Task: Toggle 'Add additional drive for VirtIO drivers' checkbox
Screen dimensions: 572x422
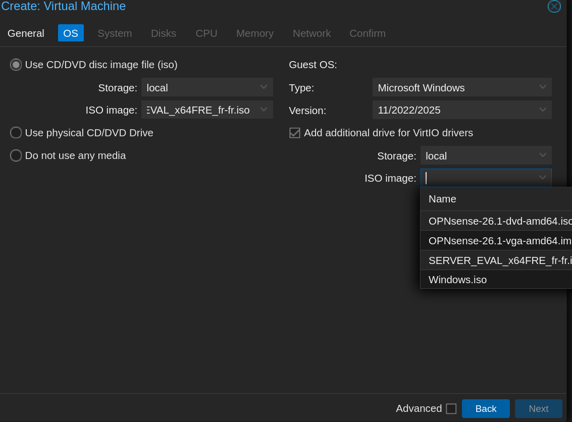Action: point(295,133)
